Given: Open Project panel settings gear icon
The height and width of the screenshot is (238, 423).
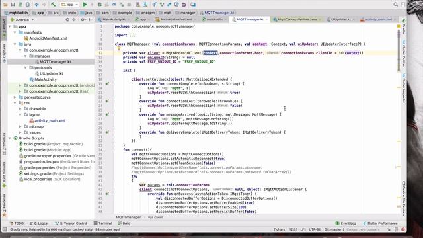Looking at the screenshot, I should [83, 20].
